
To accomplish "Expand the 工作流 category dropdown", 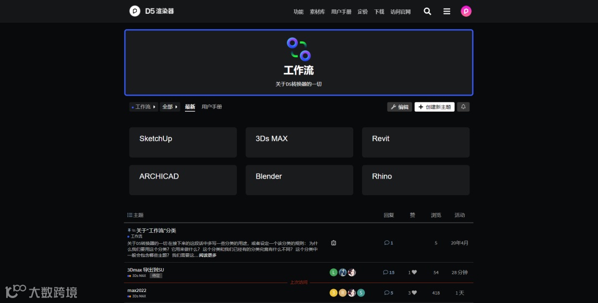I will (x=143, y=107).
